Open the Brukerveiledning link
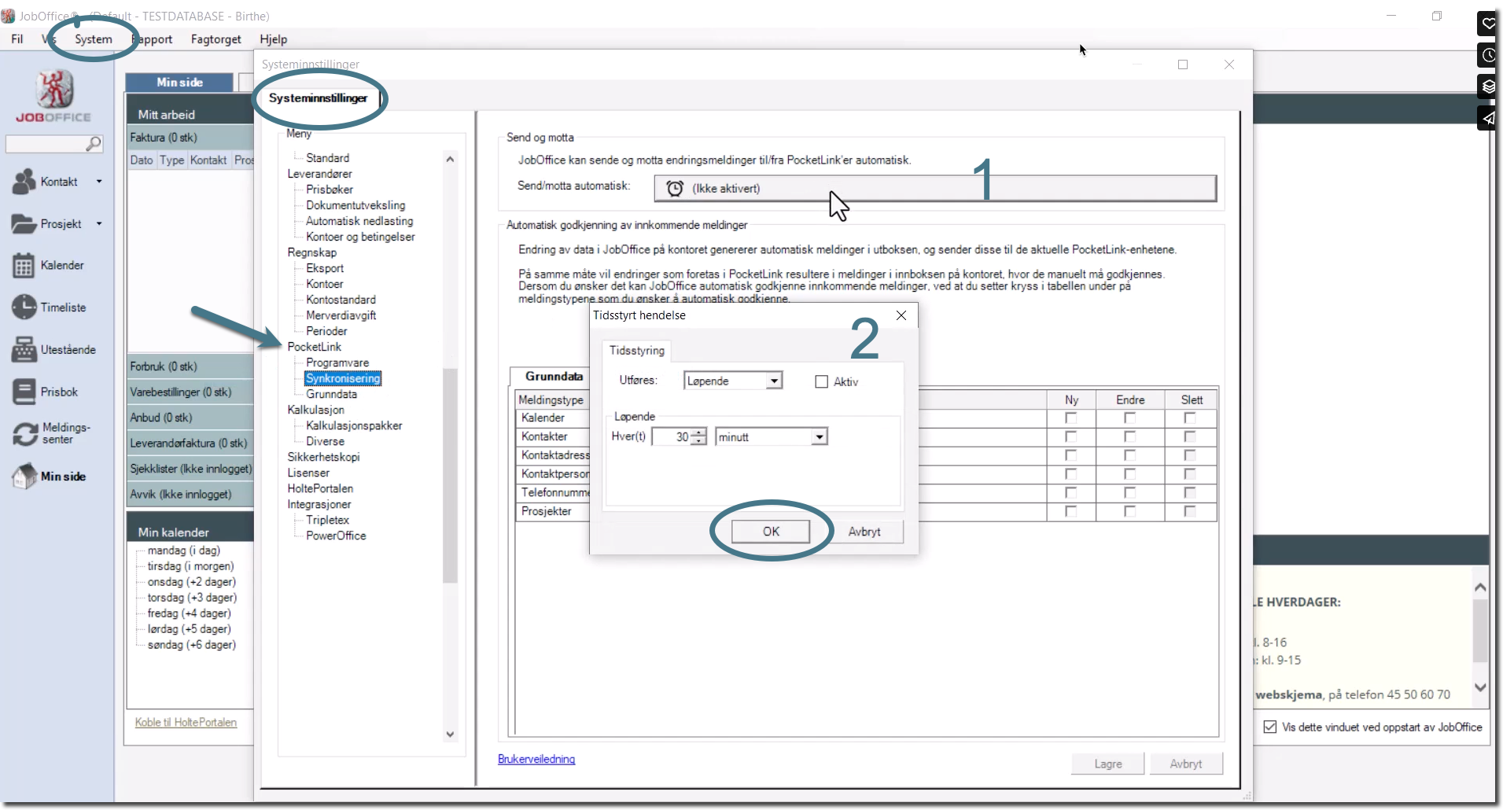The image size is (1503, 810). pyautogui.click(x=536, y=760)
